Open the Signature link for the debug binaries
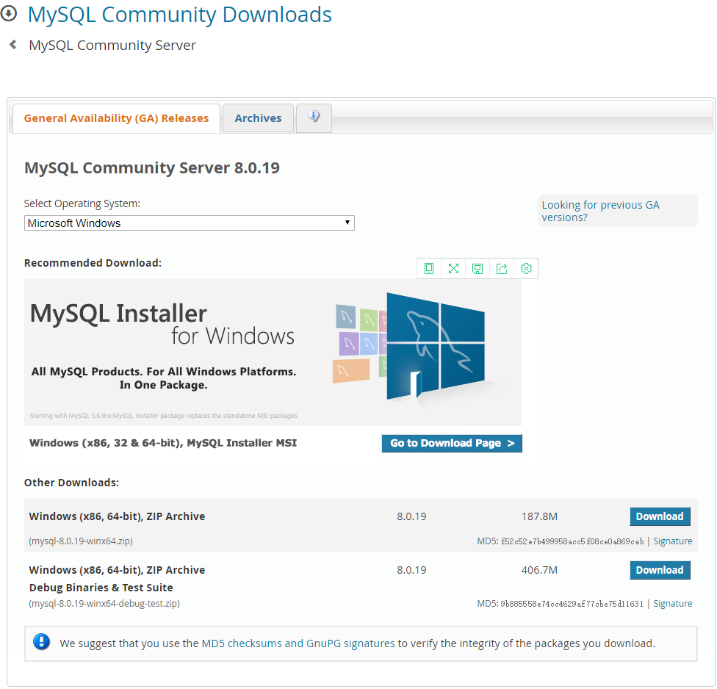The image size is (717, 689). pyautogui.click(x=672, y=603)
